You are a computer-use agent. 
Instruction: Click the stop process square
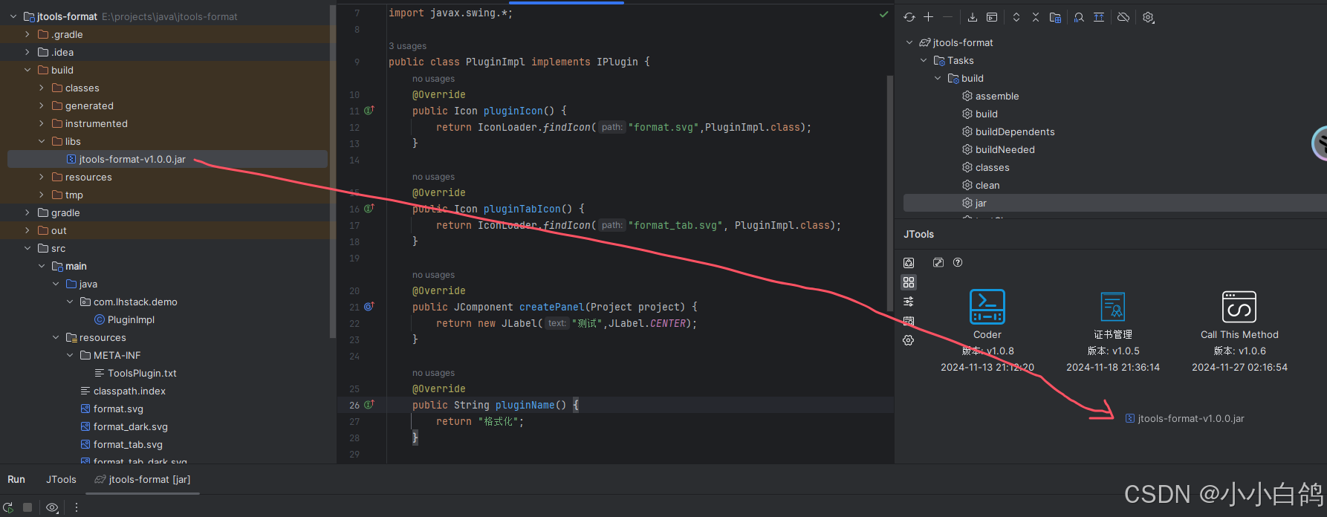click(x=27, y=507)
